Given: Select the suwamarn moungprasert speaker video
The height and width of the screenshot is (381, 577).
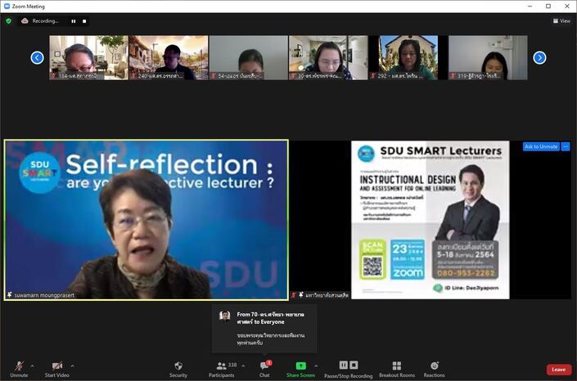Looking at the screenshot, I should (x=146, y=220).
